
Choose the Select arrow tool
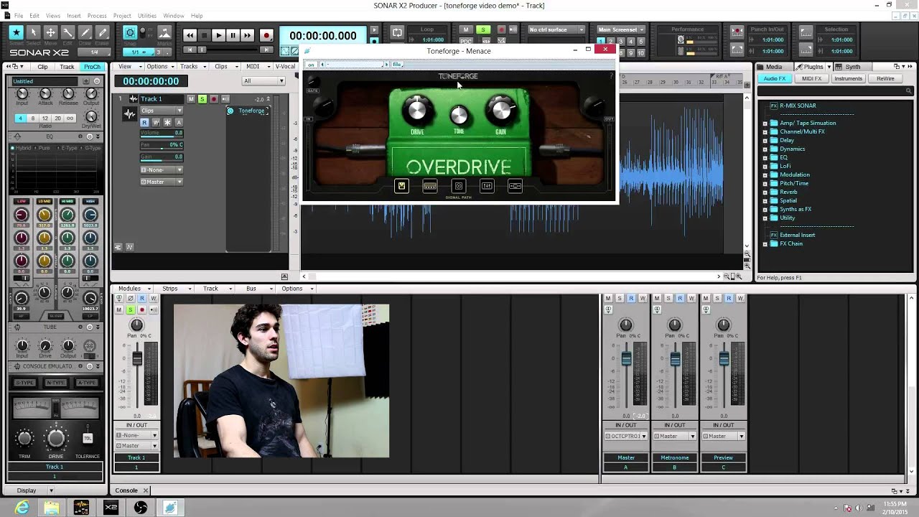(x=33, y=32)
